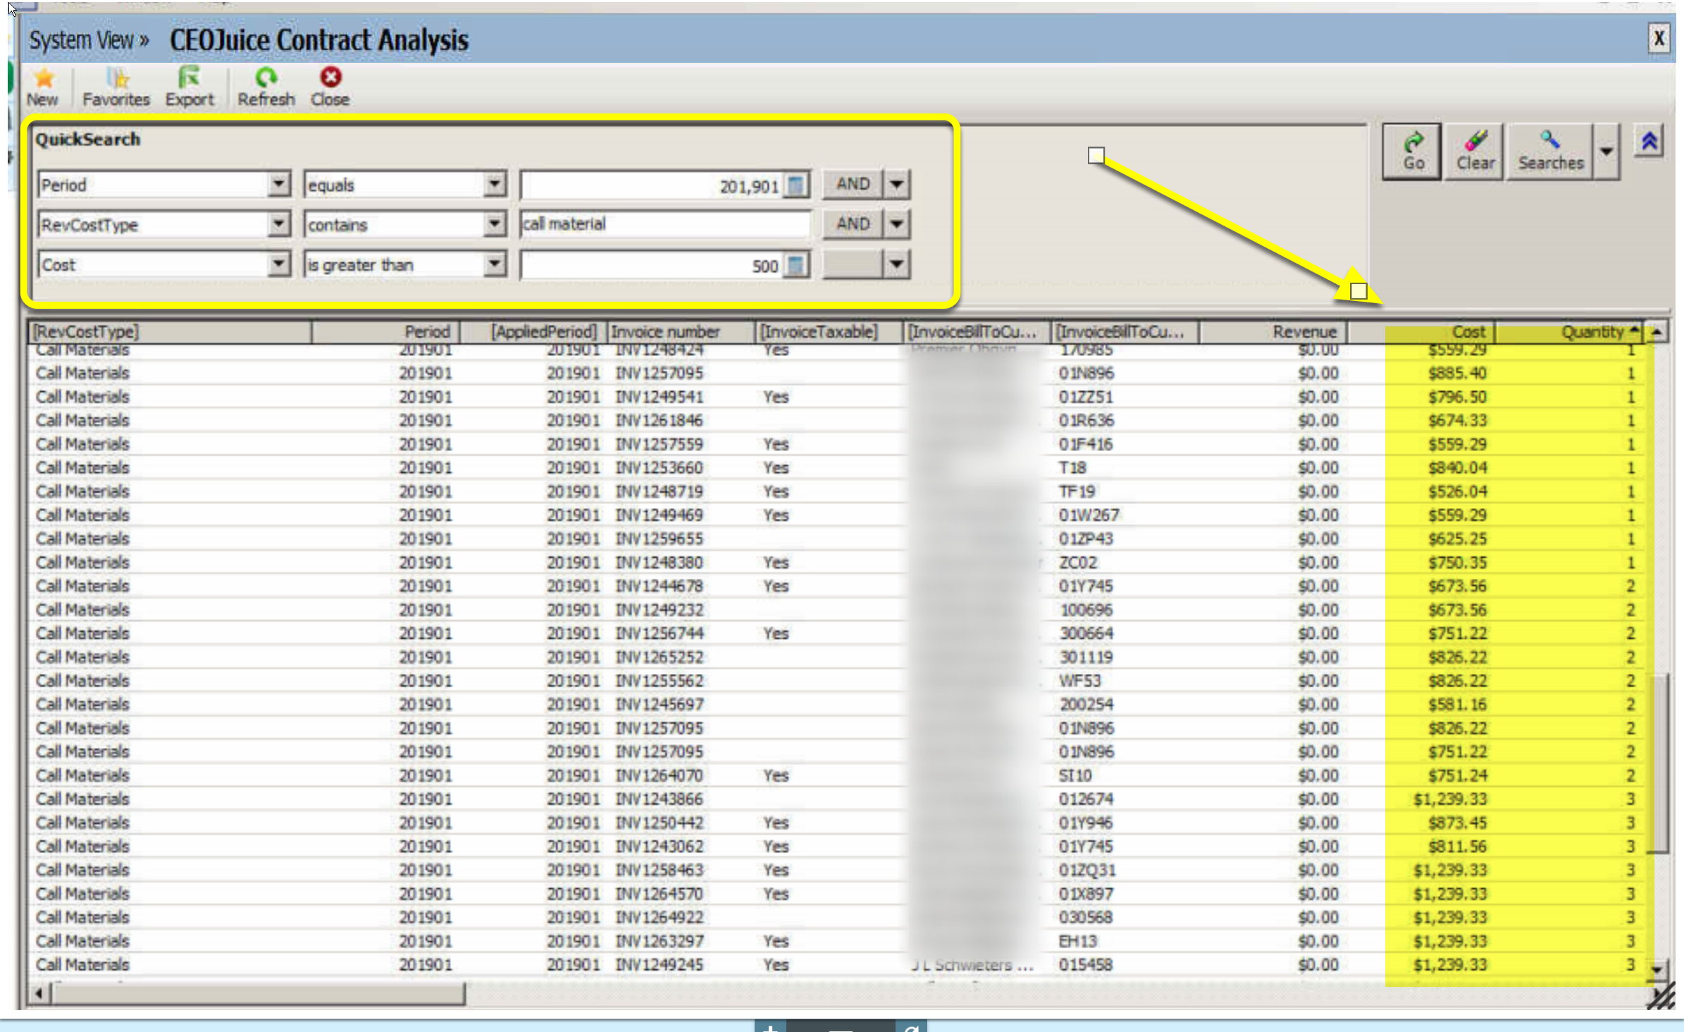Sort by the Period column header
Screen dimensions: 1684x1032
click(x=386, y=331)
